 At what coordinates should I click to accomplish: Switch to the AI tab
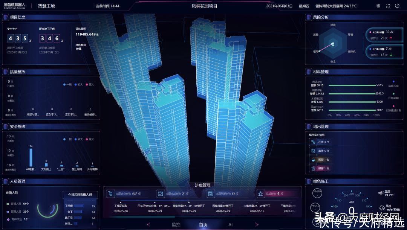231,225
